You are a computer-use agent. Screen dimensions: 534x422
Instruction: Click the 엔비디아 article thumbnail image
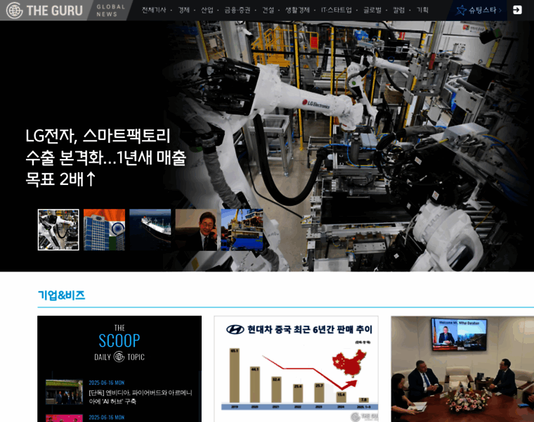pos(65,392)
